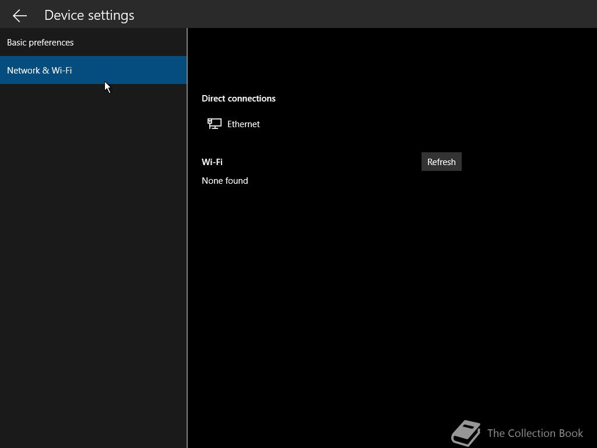This screenshot has height=448, width=597.
Task: Click the Direct connections heading
Action: point(238,98)
